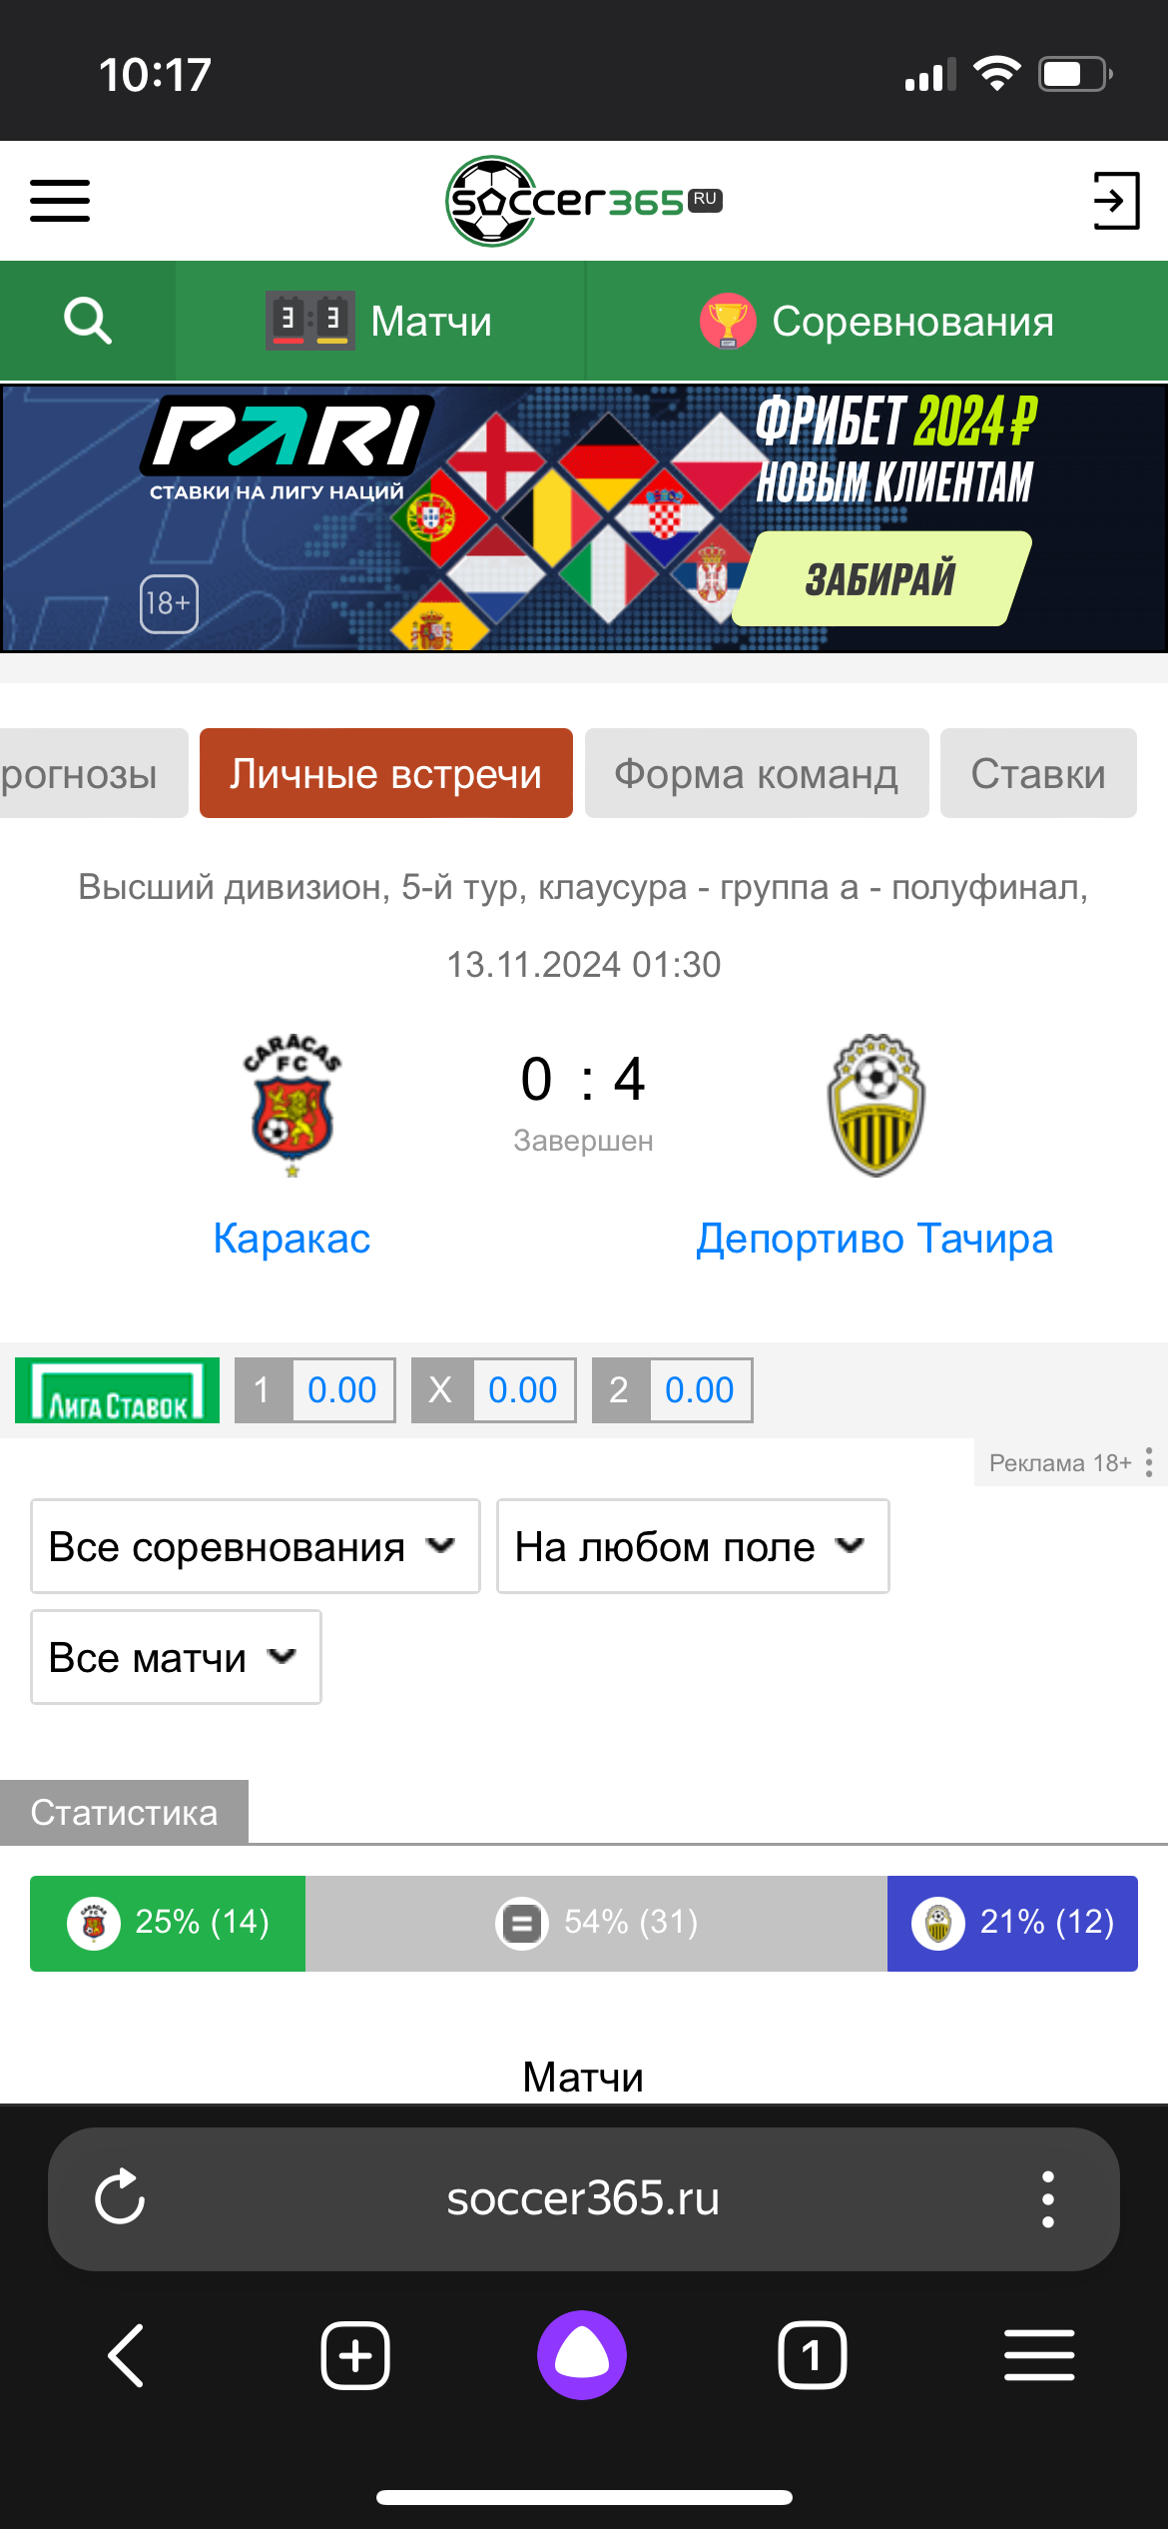Click the ЗАБИРАЙ banner button
1168x2529 pixels.
pos(880,579)
